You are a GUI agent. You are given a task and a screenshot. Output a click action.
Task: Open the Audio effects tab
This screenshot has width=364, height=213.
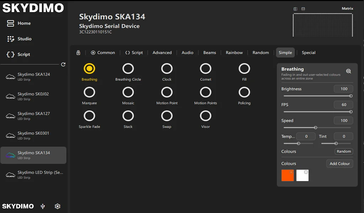[187, 53]
